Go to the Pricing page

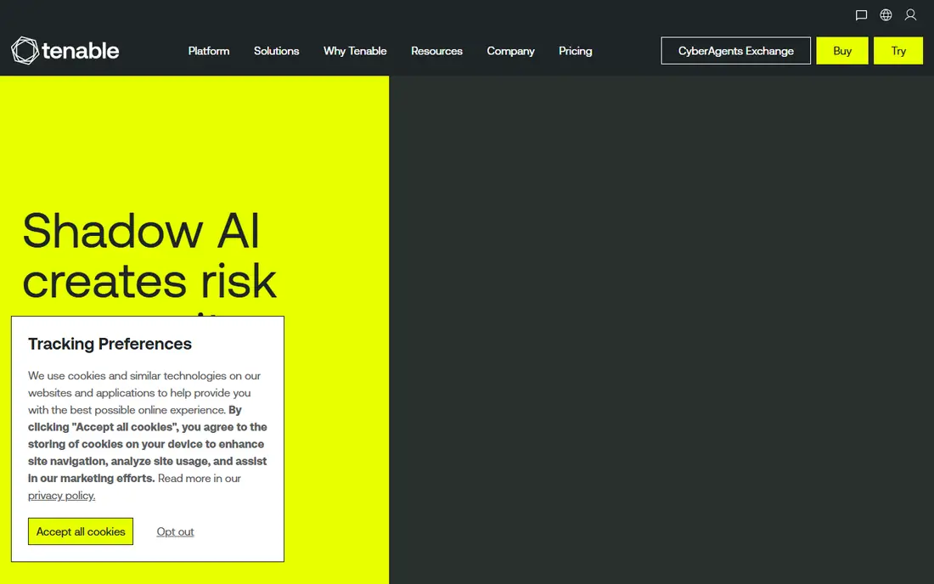coord(576,51)
